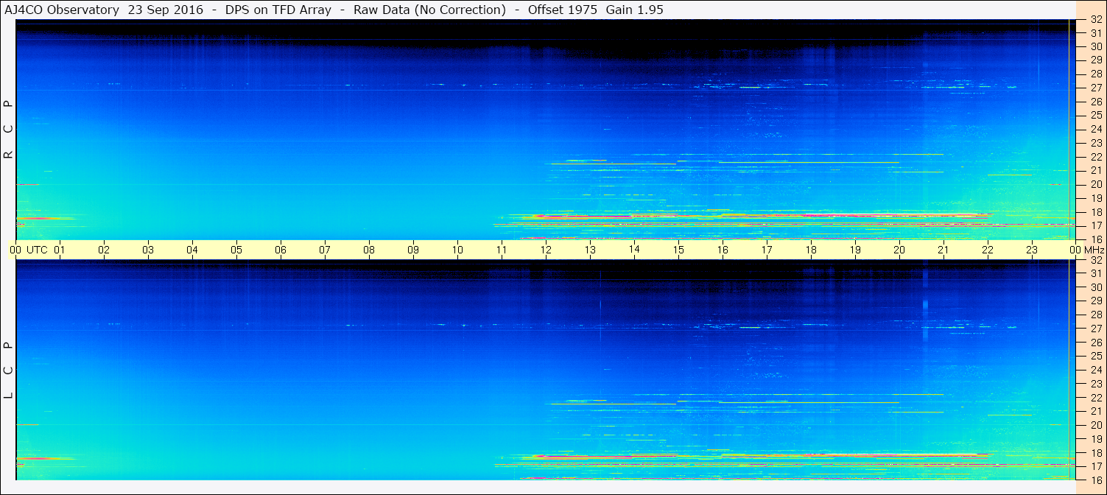Viewport: 1107px width, 495px height.
Task: Select the 15 hour time marker
Action: pyautogui.click(x=678, y=250)
